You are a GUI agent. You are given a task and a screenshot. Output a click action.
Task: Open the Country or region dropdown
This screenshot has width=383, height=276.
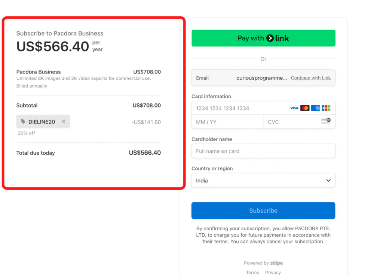point(263,181)
